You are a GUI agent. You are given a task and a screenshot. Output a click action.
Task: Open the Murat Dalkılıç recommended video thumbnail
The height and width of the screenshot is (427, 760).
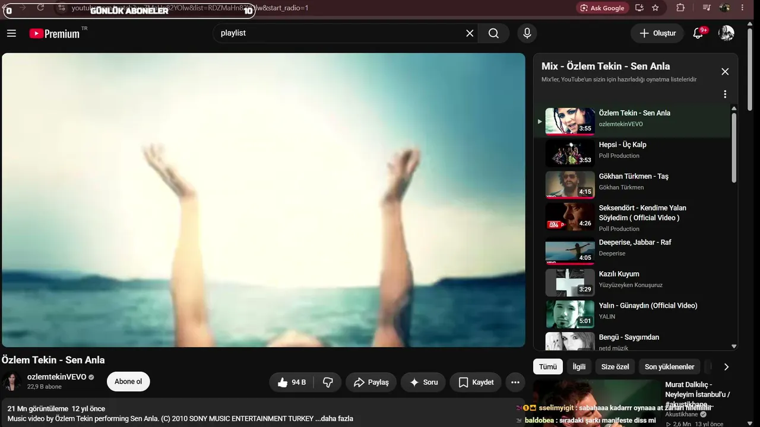597,403
